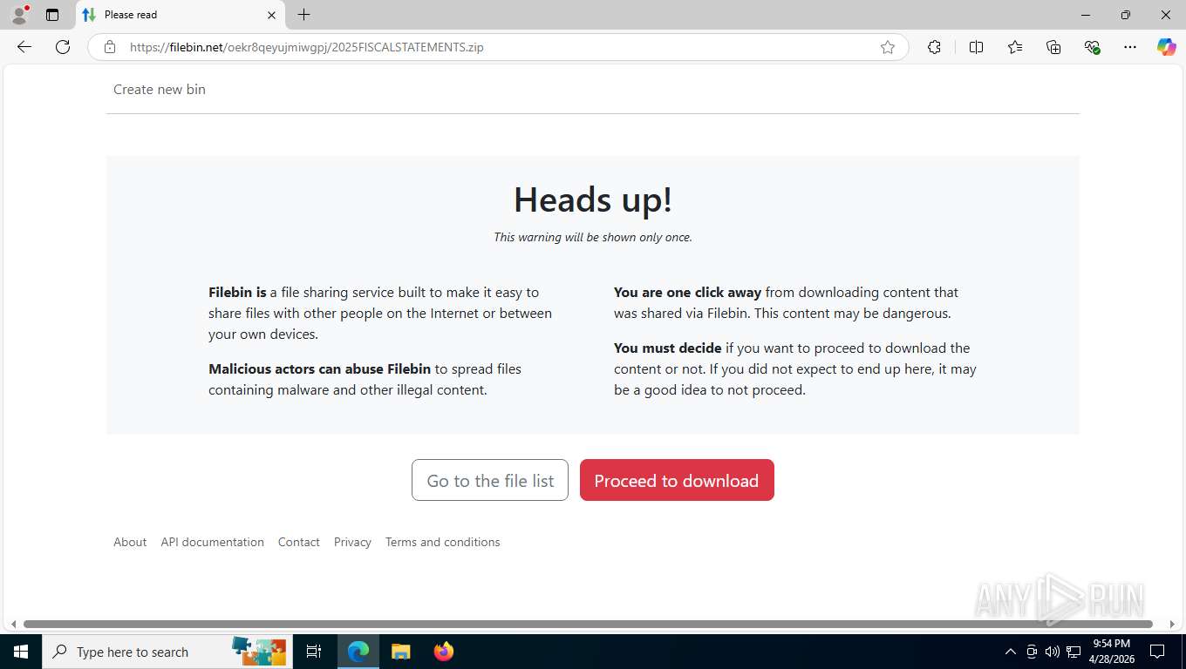Click the 'You are one click away' text
The width and height of the screenshot is (1186, 669).
tap(687, 292)
